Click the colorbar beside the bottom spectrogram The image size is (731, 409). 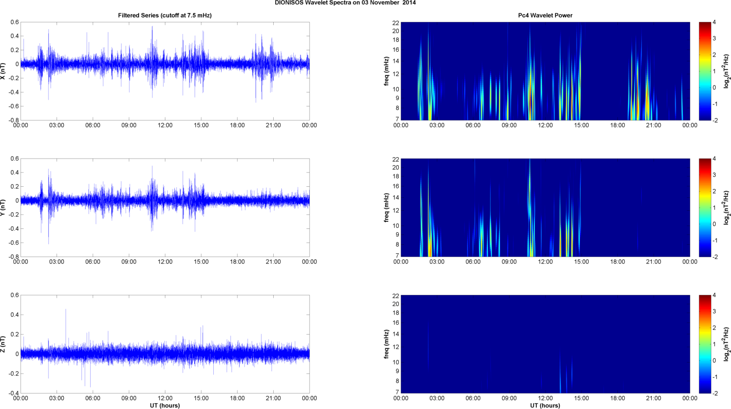pos(705,344)
